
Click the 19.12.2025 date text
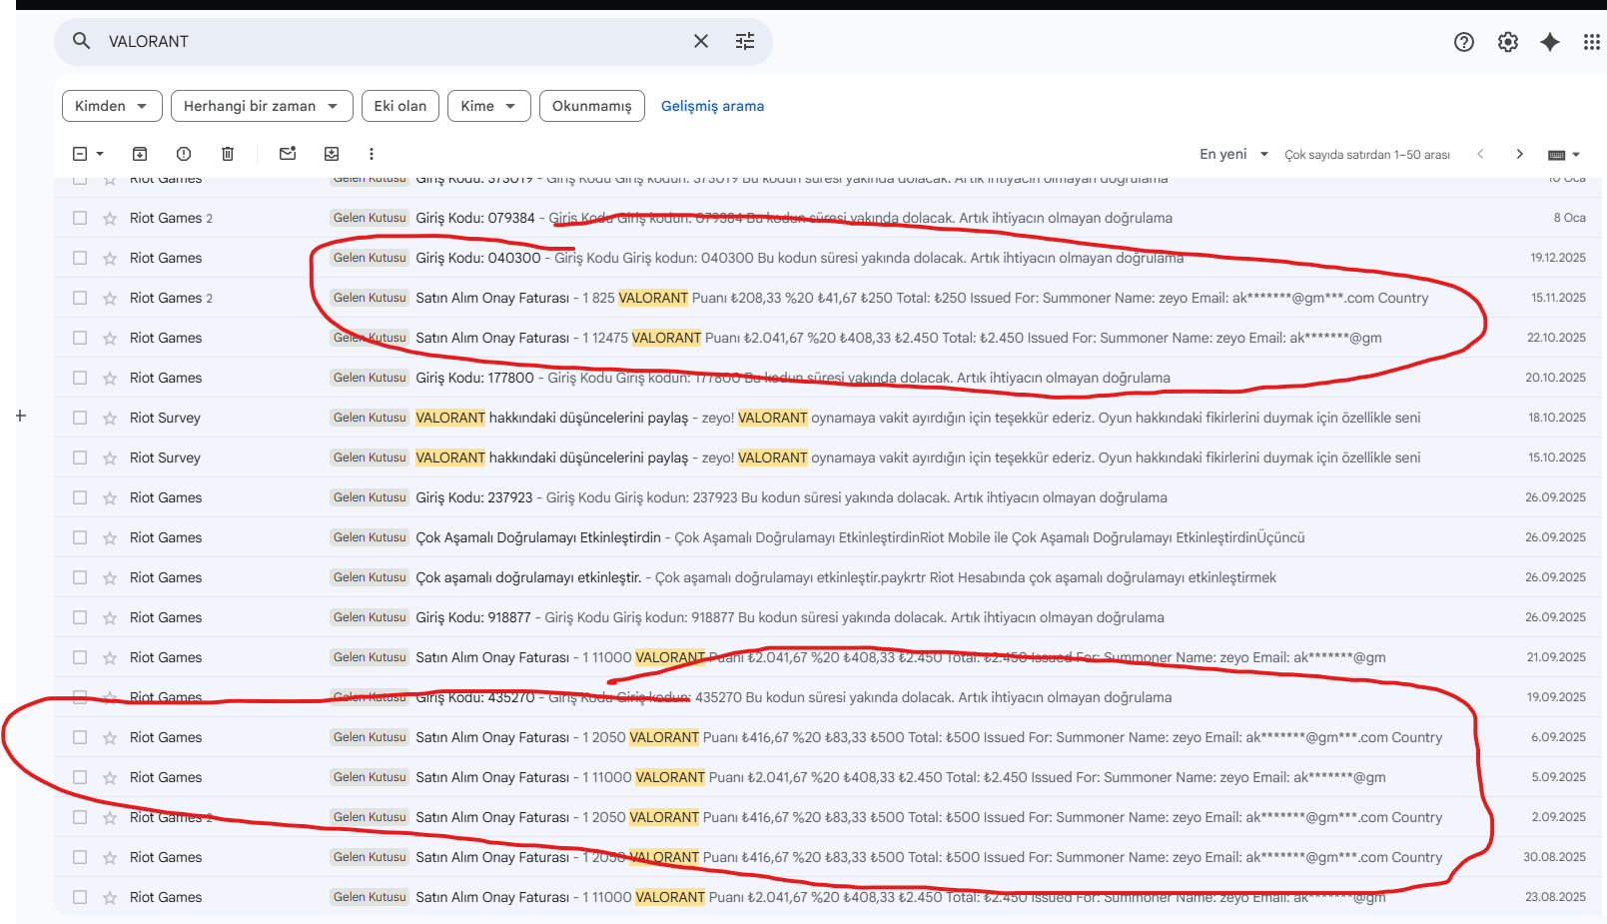(1558, 258)
